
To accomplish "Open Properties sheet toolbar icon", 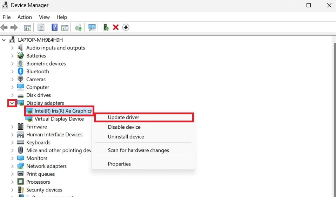I will (x=41, y=27).
